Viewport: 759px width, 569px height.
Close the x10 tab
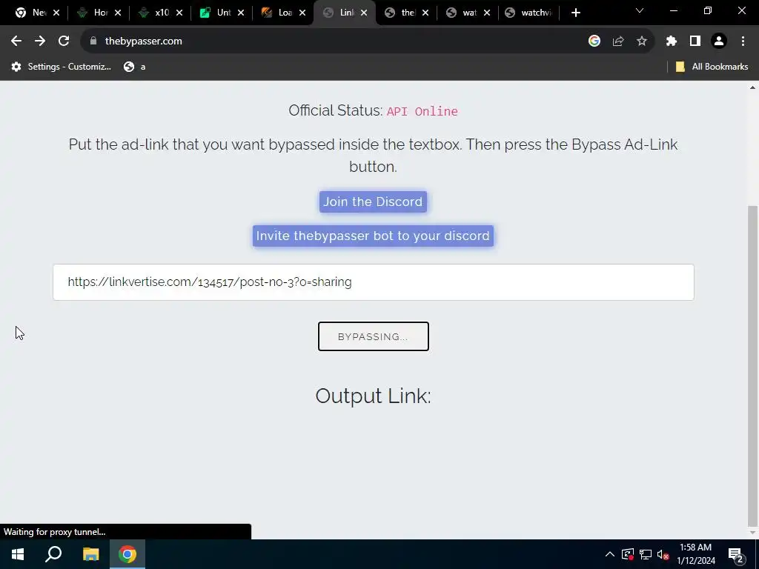[179, 13]
